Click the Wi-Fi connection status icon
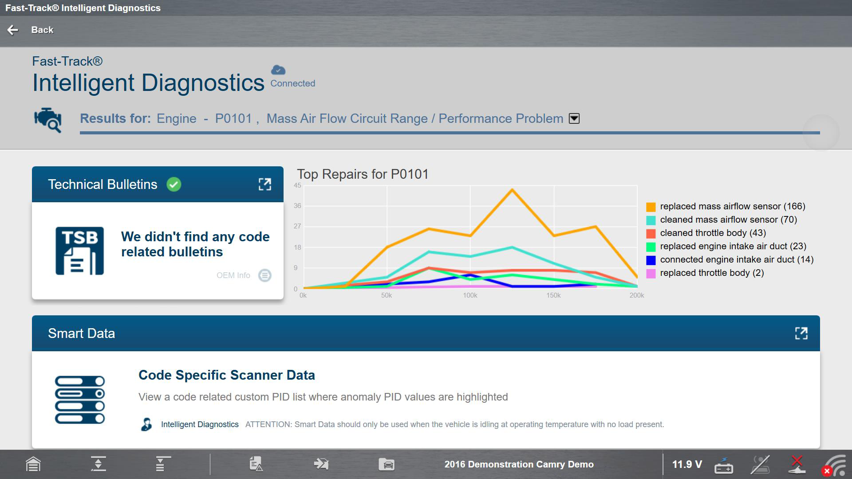 [835, 465]
